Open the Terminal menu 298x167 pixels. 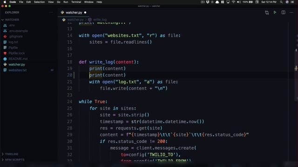(x=76, y=2)
